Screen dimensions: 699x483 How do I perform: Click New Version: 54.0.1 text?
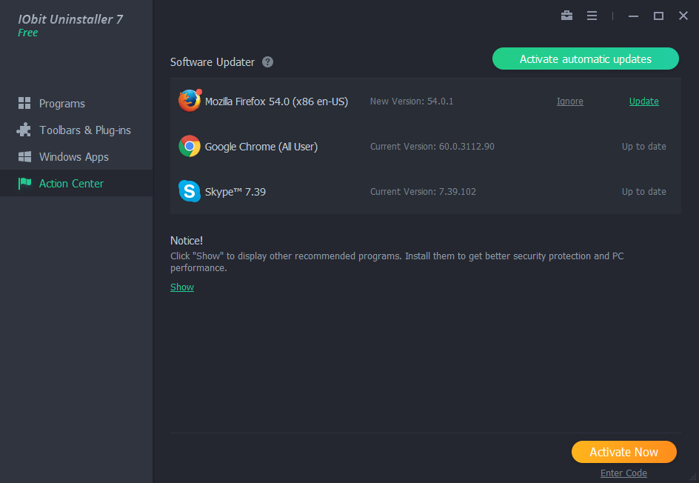pos(412,101)
